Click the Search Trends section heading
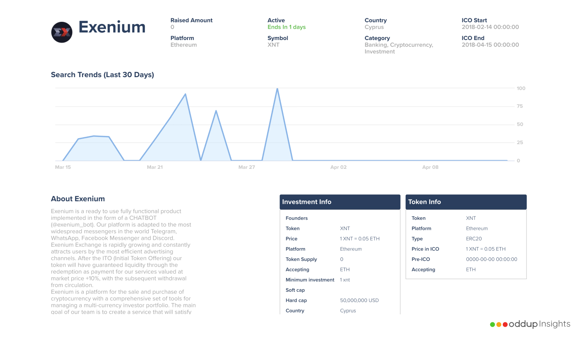Image resolution: width=584 pixels, height=342 pixels. (x=102, y=75)
